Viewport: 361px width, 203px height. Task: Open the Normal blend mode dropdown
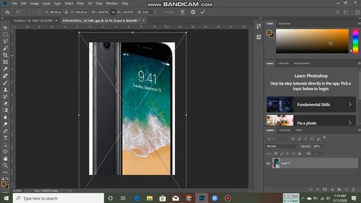click(x=282, y=146)
